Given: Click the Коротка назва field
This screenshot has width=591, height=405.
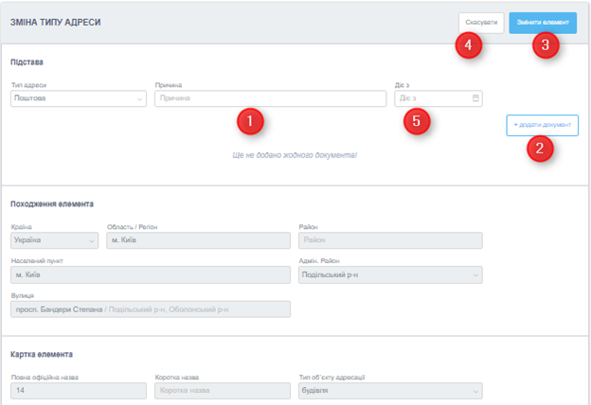Looking at the screenshot, I should click(221, 390).
